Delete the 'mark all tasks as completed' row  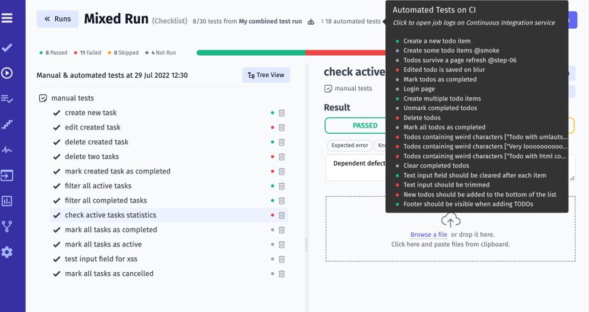282,230
